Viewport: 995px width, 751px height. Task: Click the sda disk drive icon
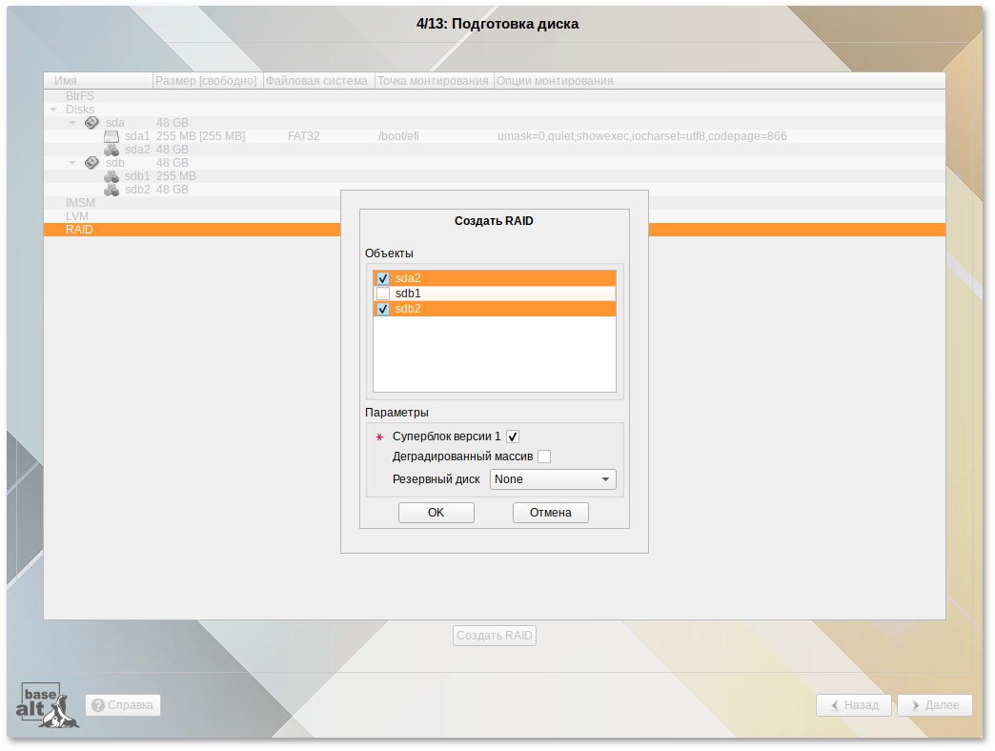(x=91, y=123)
